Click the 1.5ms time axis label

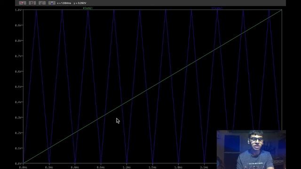(152, 167)
